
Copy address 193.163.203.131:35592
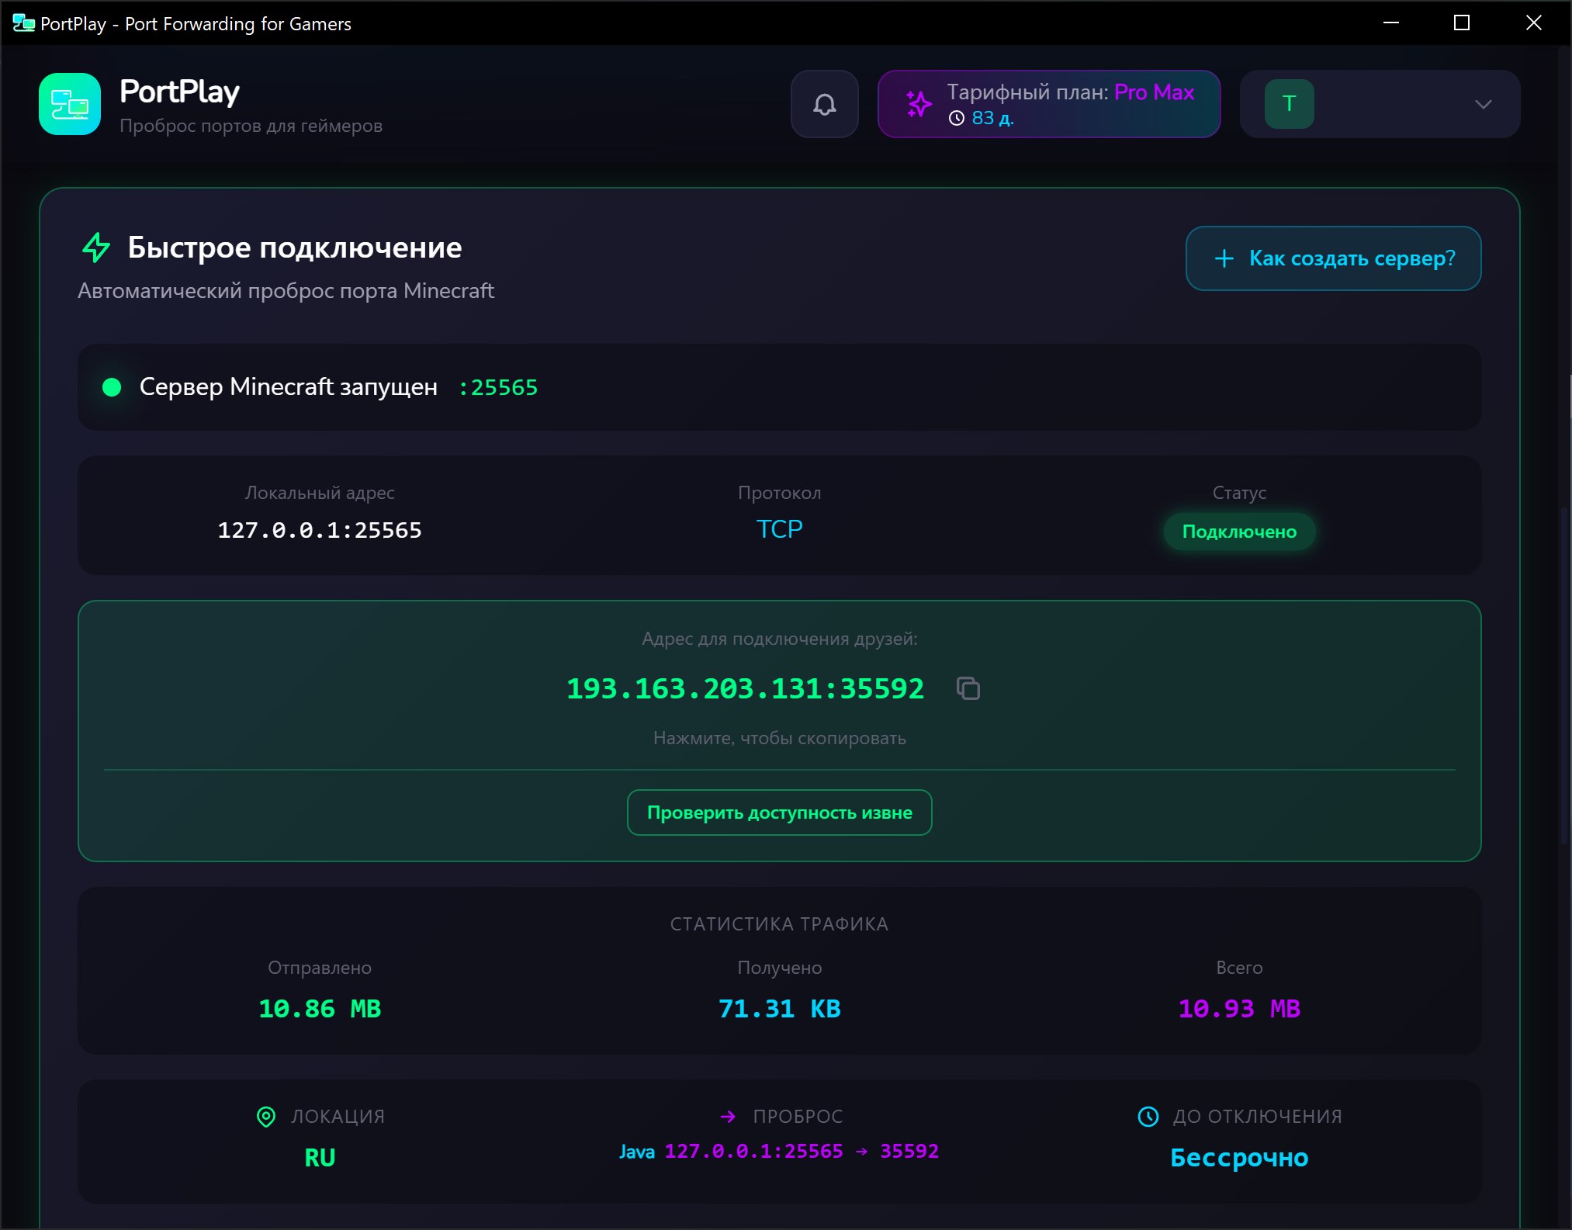pos(745,688)
